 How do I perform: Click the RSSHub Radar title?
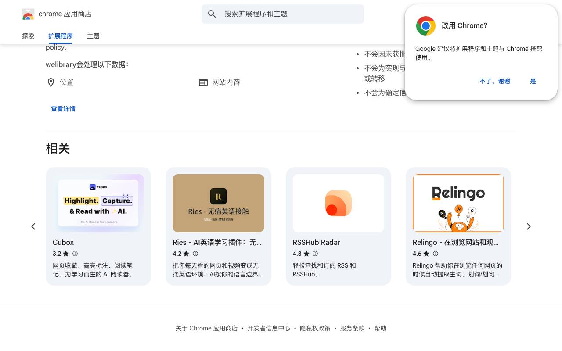(x=317, y=242)
